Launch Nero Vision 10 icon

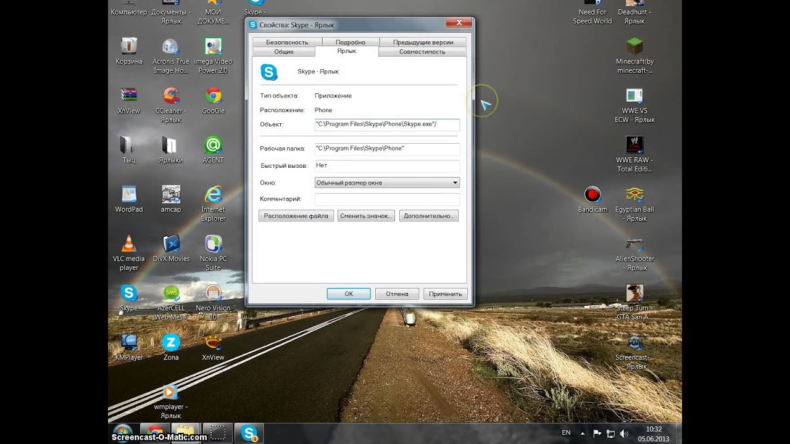click(213, 303)
